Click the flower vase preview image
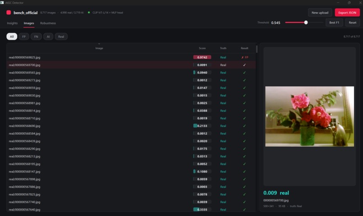This screenshot has height=216, width=363. click(x=309, y=116)
